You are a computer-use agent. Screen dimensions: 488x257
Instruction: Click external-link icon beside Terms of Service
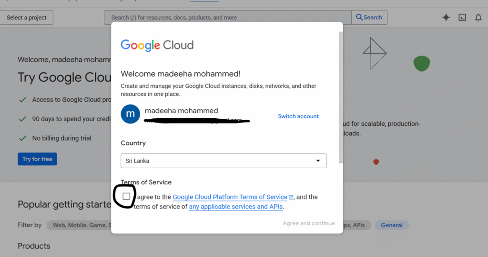pyautogui.click(x=291, y=197)
